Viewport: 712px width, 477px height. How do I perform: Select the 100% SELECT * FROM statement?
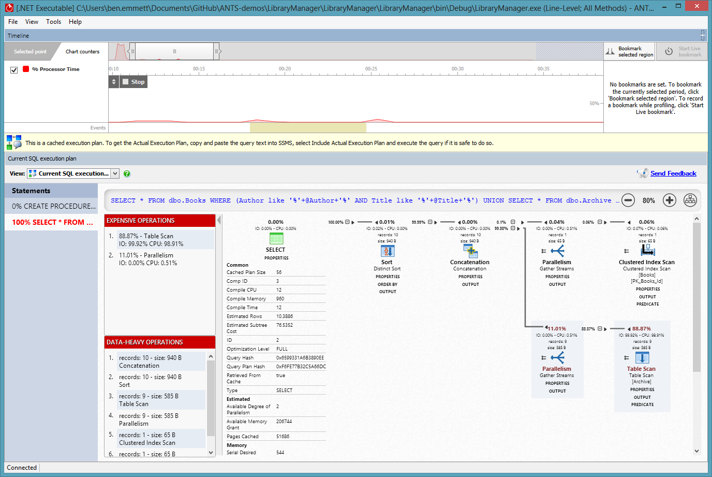tap(52, 222)
